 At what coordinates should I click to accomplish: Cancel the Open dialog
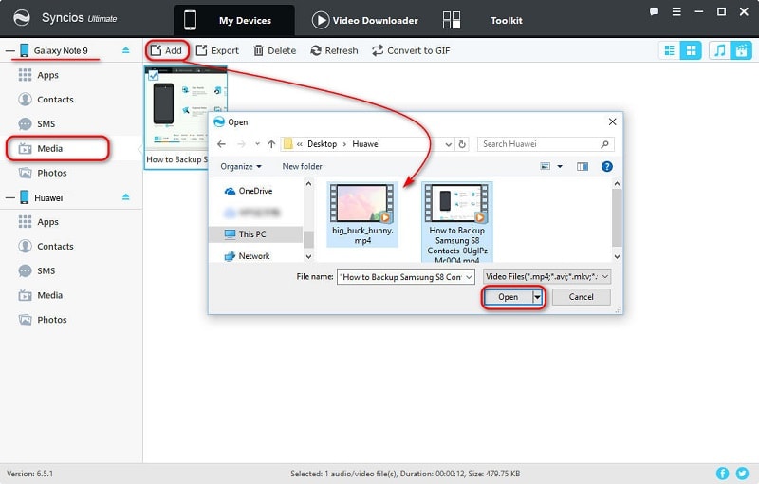click(x=581, y=297)
